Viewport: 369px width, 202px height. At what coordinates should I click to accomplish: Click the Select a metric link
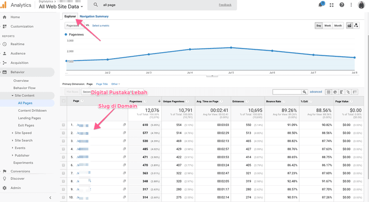(101, 25)
